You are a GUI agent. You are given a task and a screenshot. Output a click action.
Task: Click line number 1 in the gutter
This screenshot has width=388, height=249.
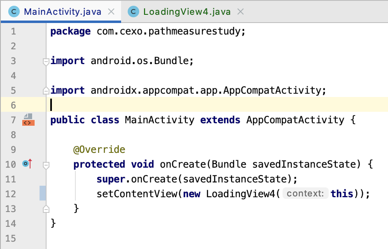point(13,31)
